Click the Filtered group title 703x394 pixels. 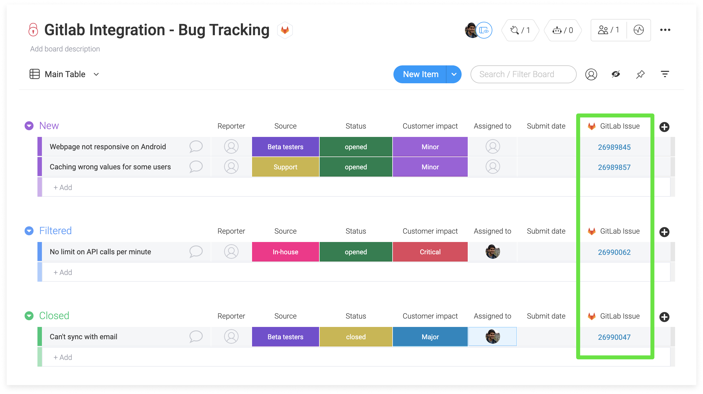55,231
